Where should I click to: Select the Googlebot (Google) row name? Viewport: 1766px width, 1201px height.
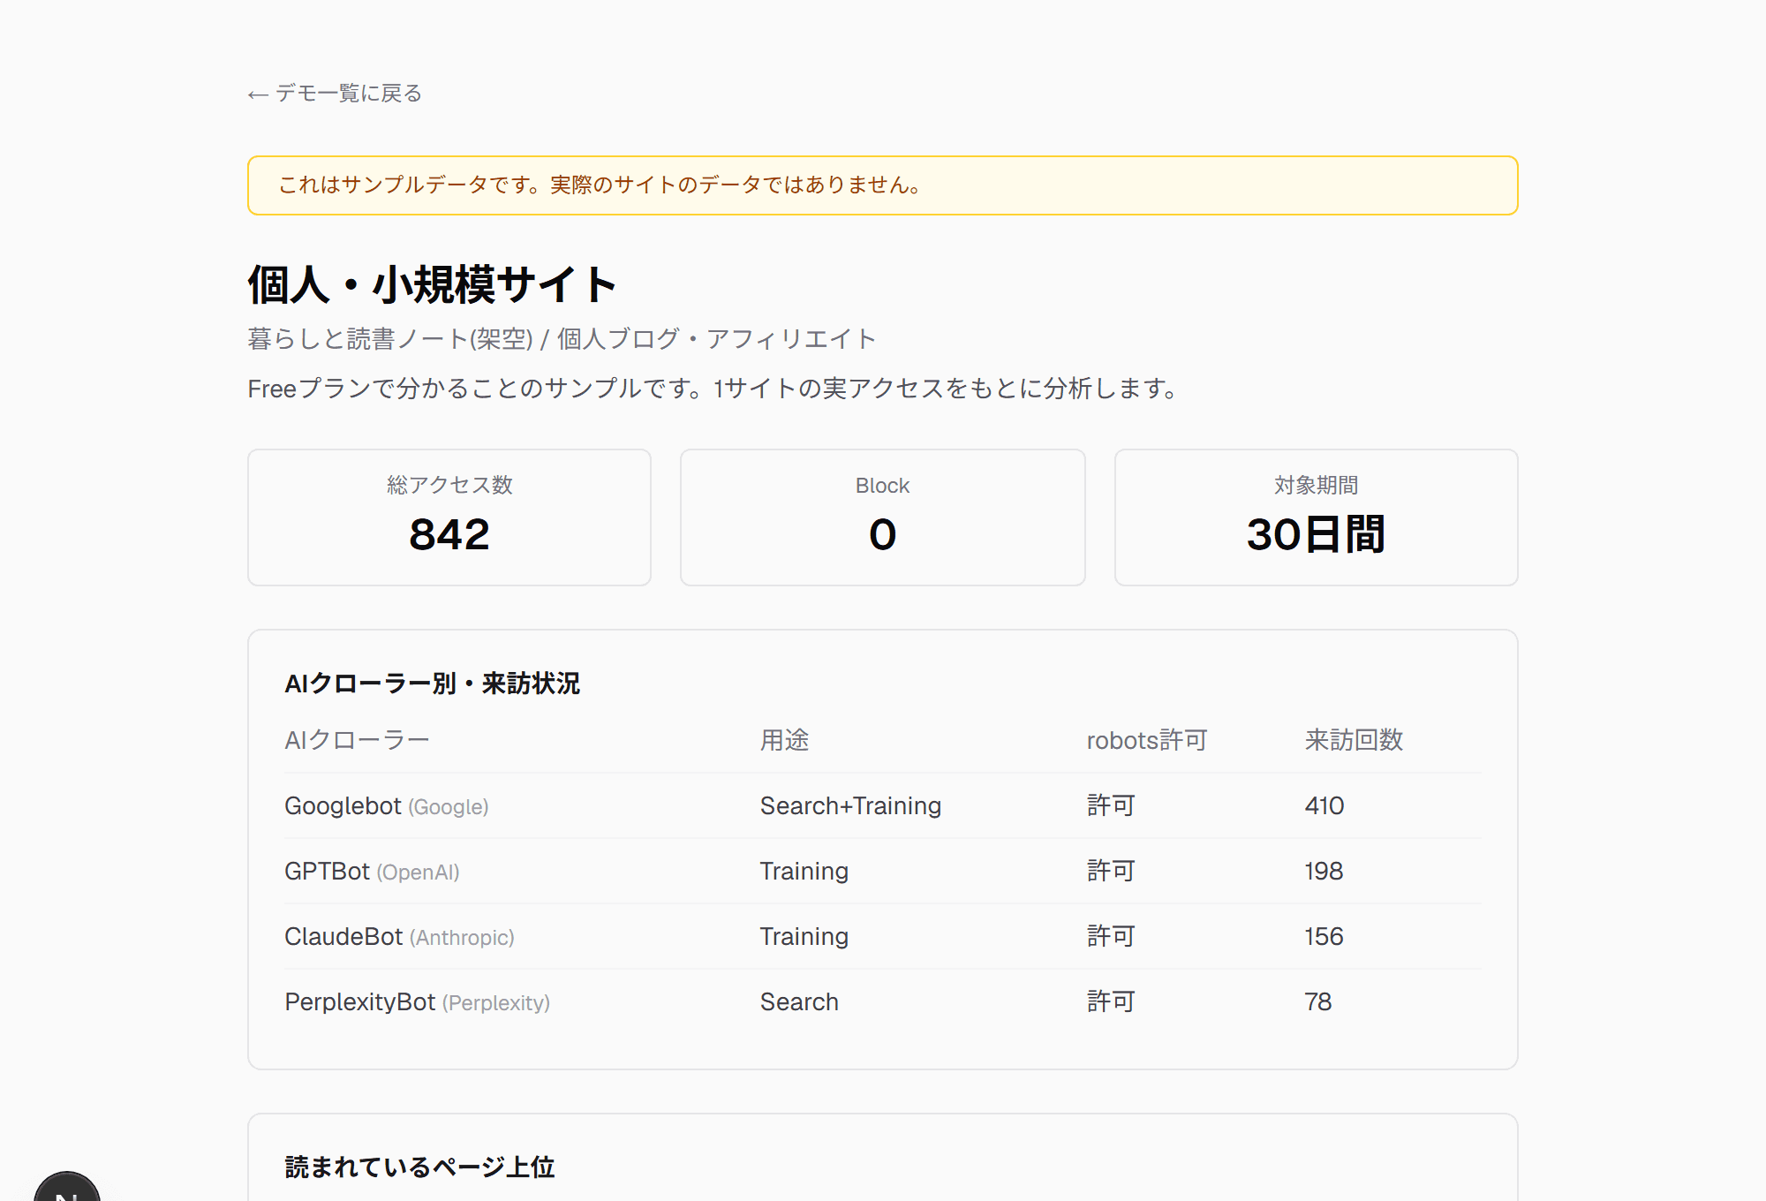pyautogui.click(x=386, y=806)
